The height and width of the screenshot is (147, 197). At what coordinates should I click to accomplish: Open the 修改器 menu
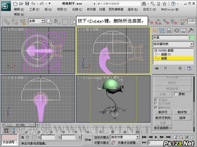(91, 9)
